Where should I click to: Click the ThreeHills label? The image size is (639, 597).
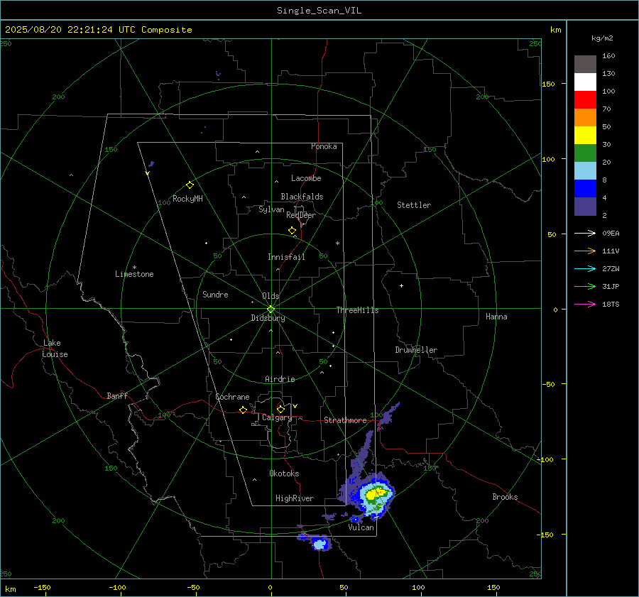pos(357,310)
